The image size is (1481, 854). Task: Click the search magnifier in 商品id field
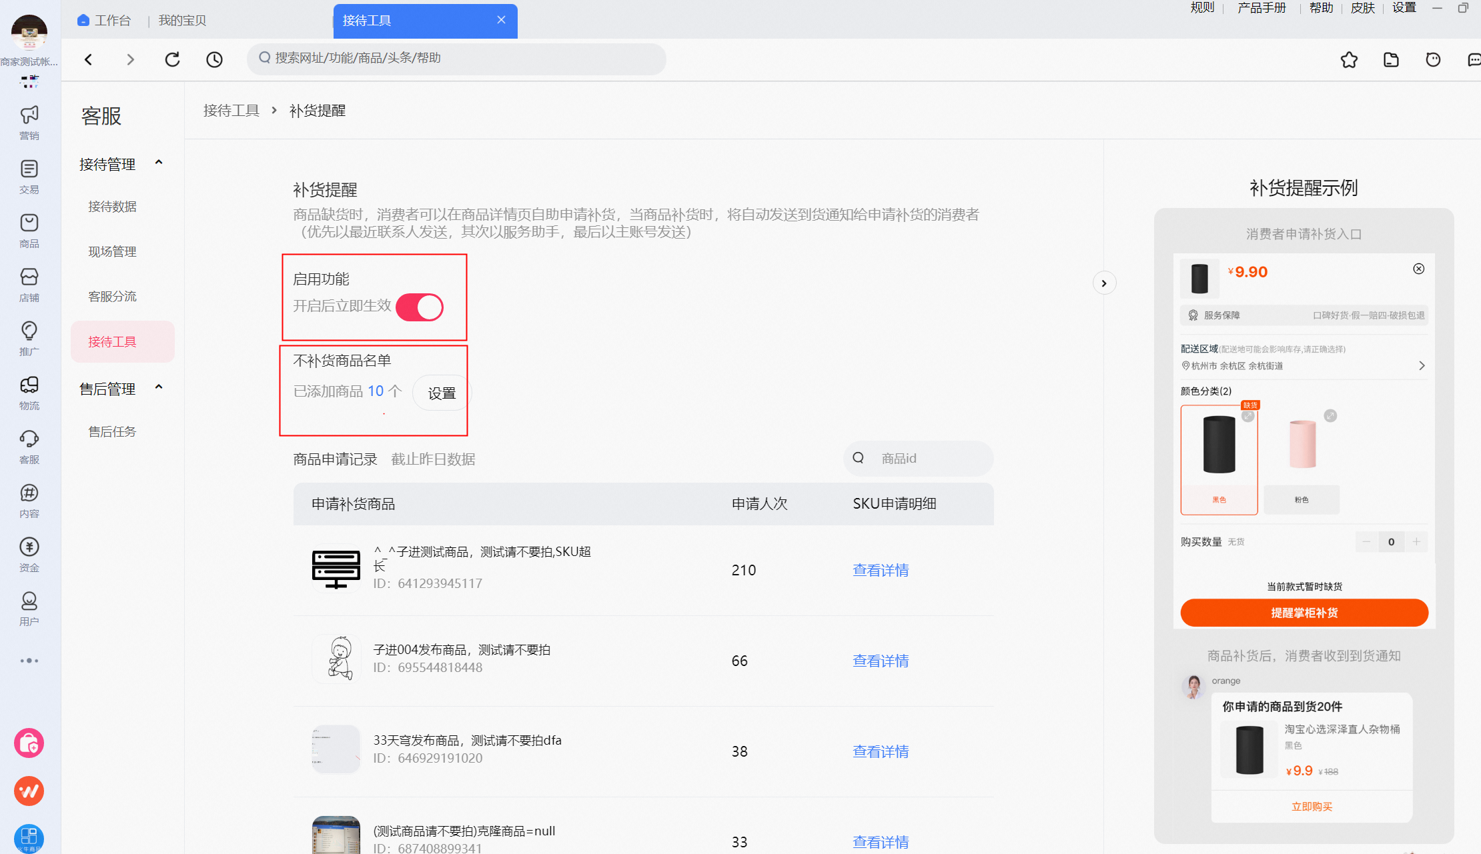(859, 458)
